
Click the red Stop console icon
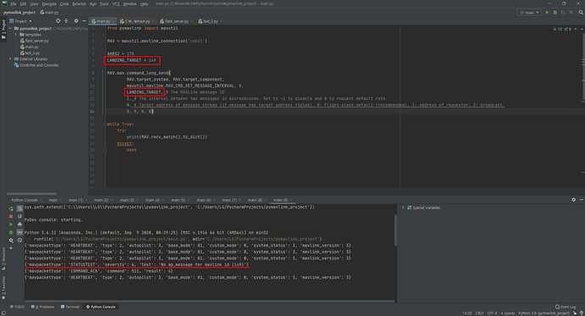click(x=10, y=217)
